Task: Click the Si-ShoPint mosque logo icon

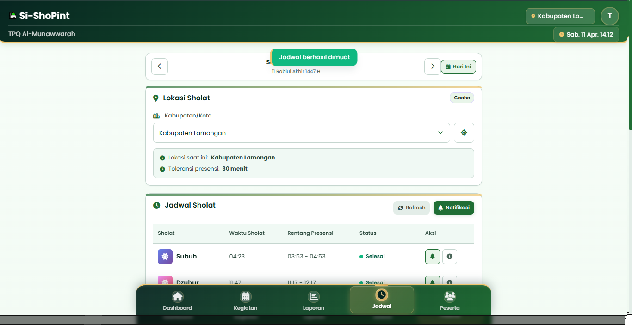Action: (12, 16)
